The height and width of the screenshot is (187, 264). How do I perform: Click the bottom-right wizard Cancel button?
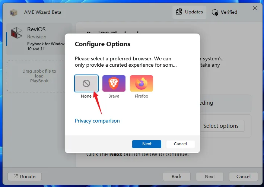point(243,177)
